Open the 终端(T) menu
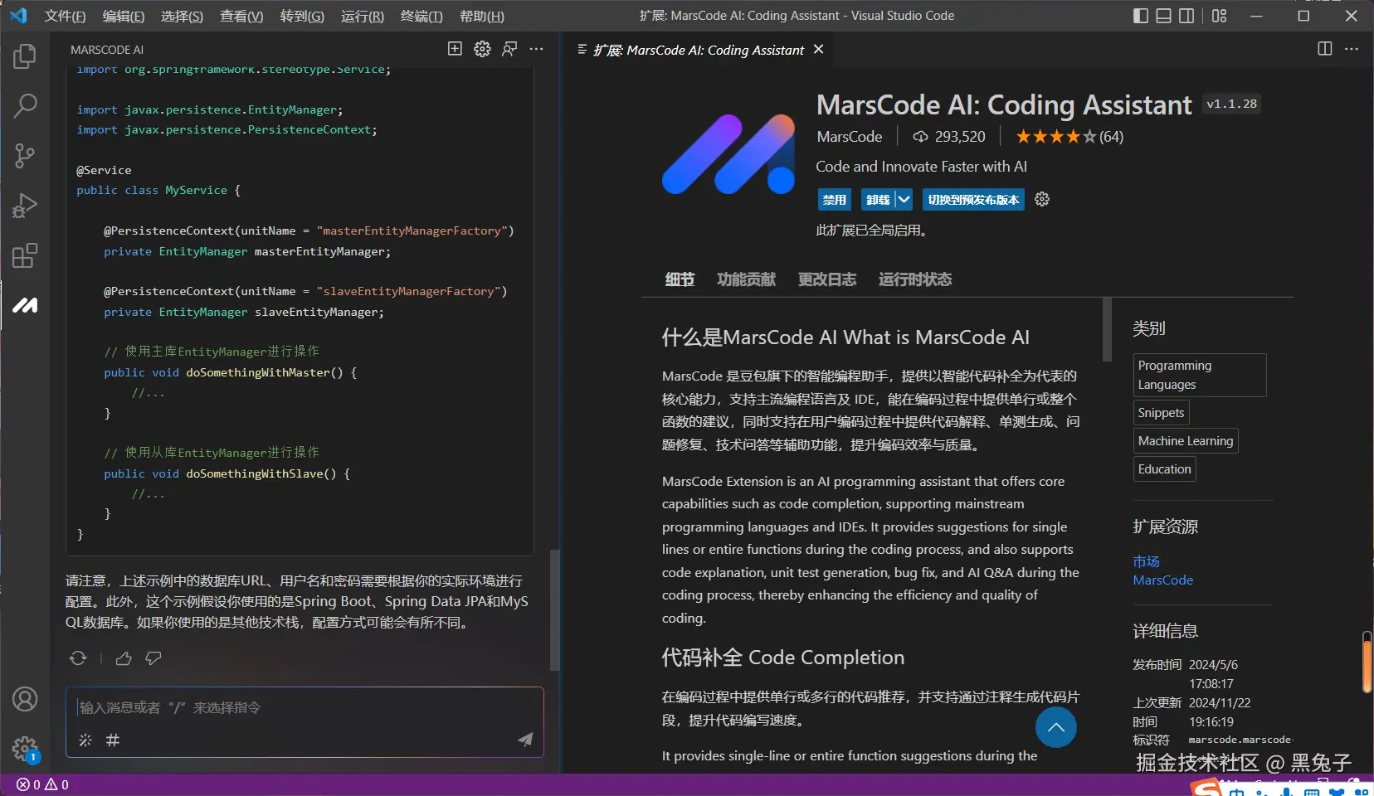1374x796 pixels. pos(421,17)
